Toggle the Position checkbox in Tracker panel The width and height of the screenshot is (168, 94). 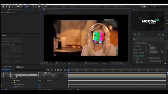point(2,51)
